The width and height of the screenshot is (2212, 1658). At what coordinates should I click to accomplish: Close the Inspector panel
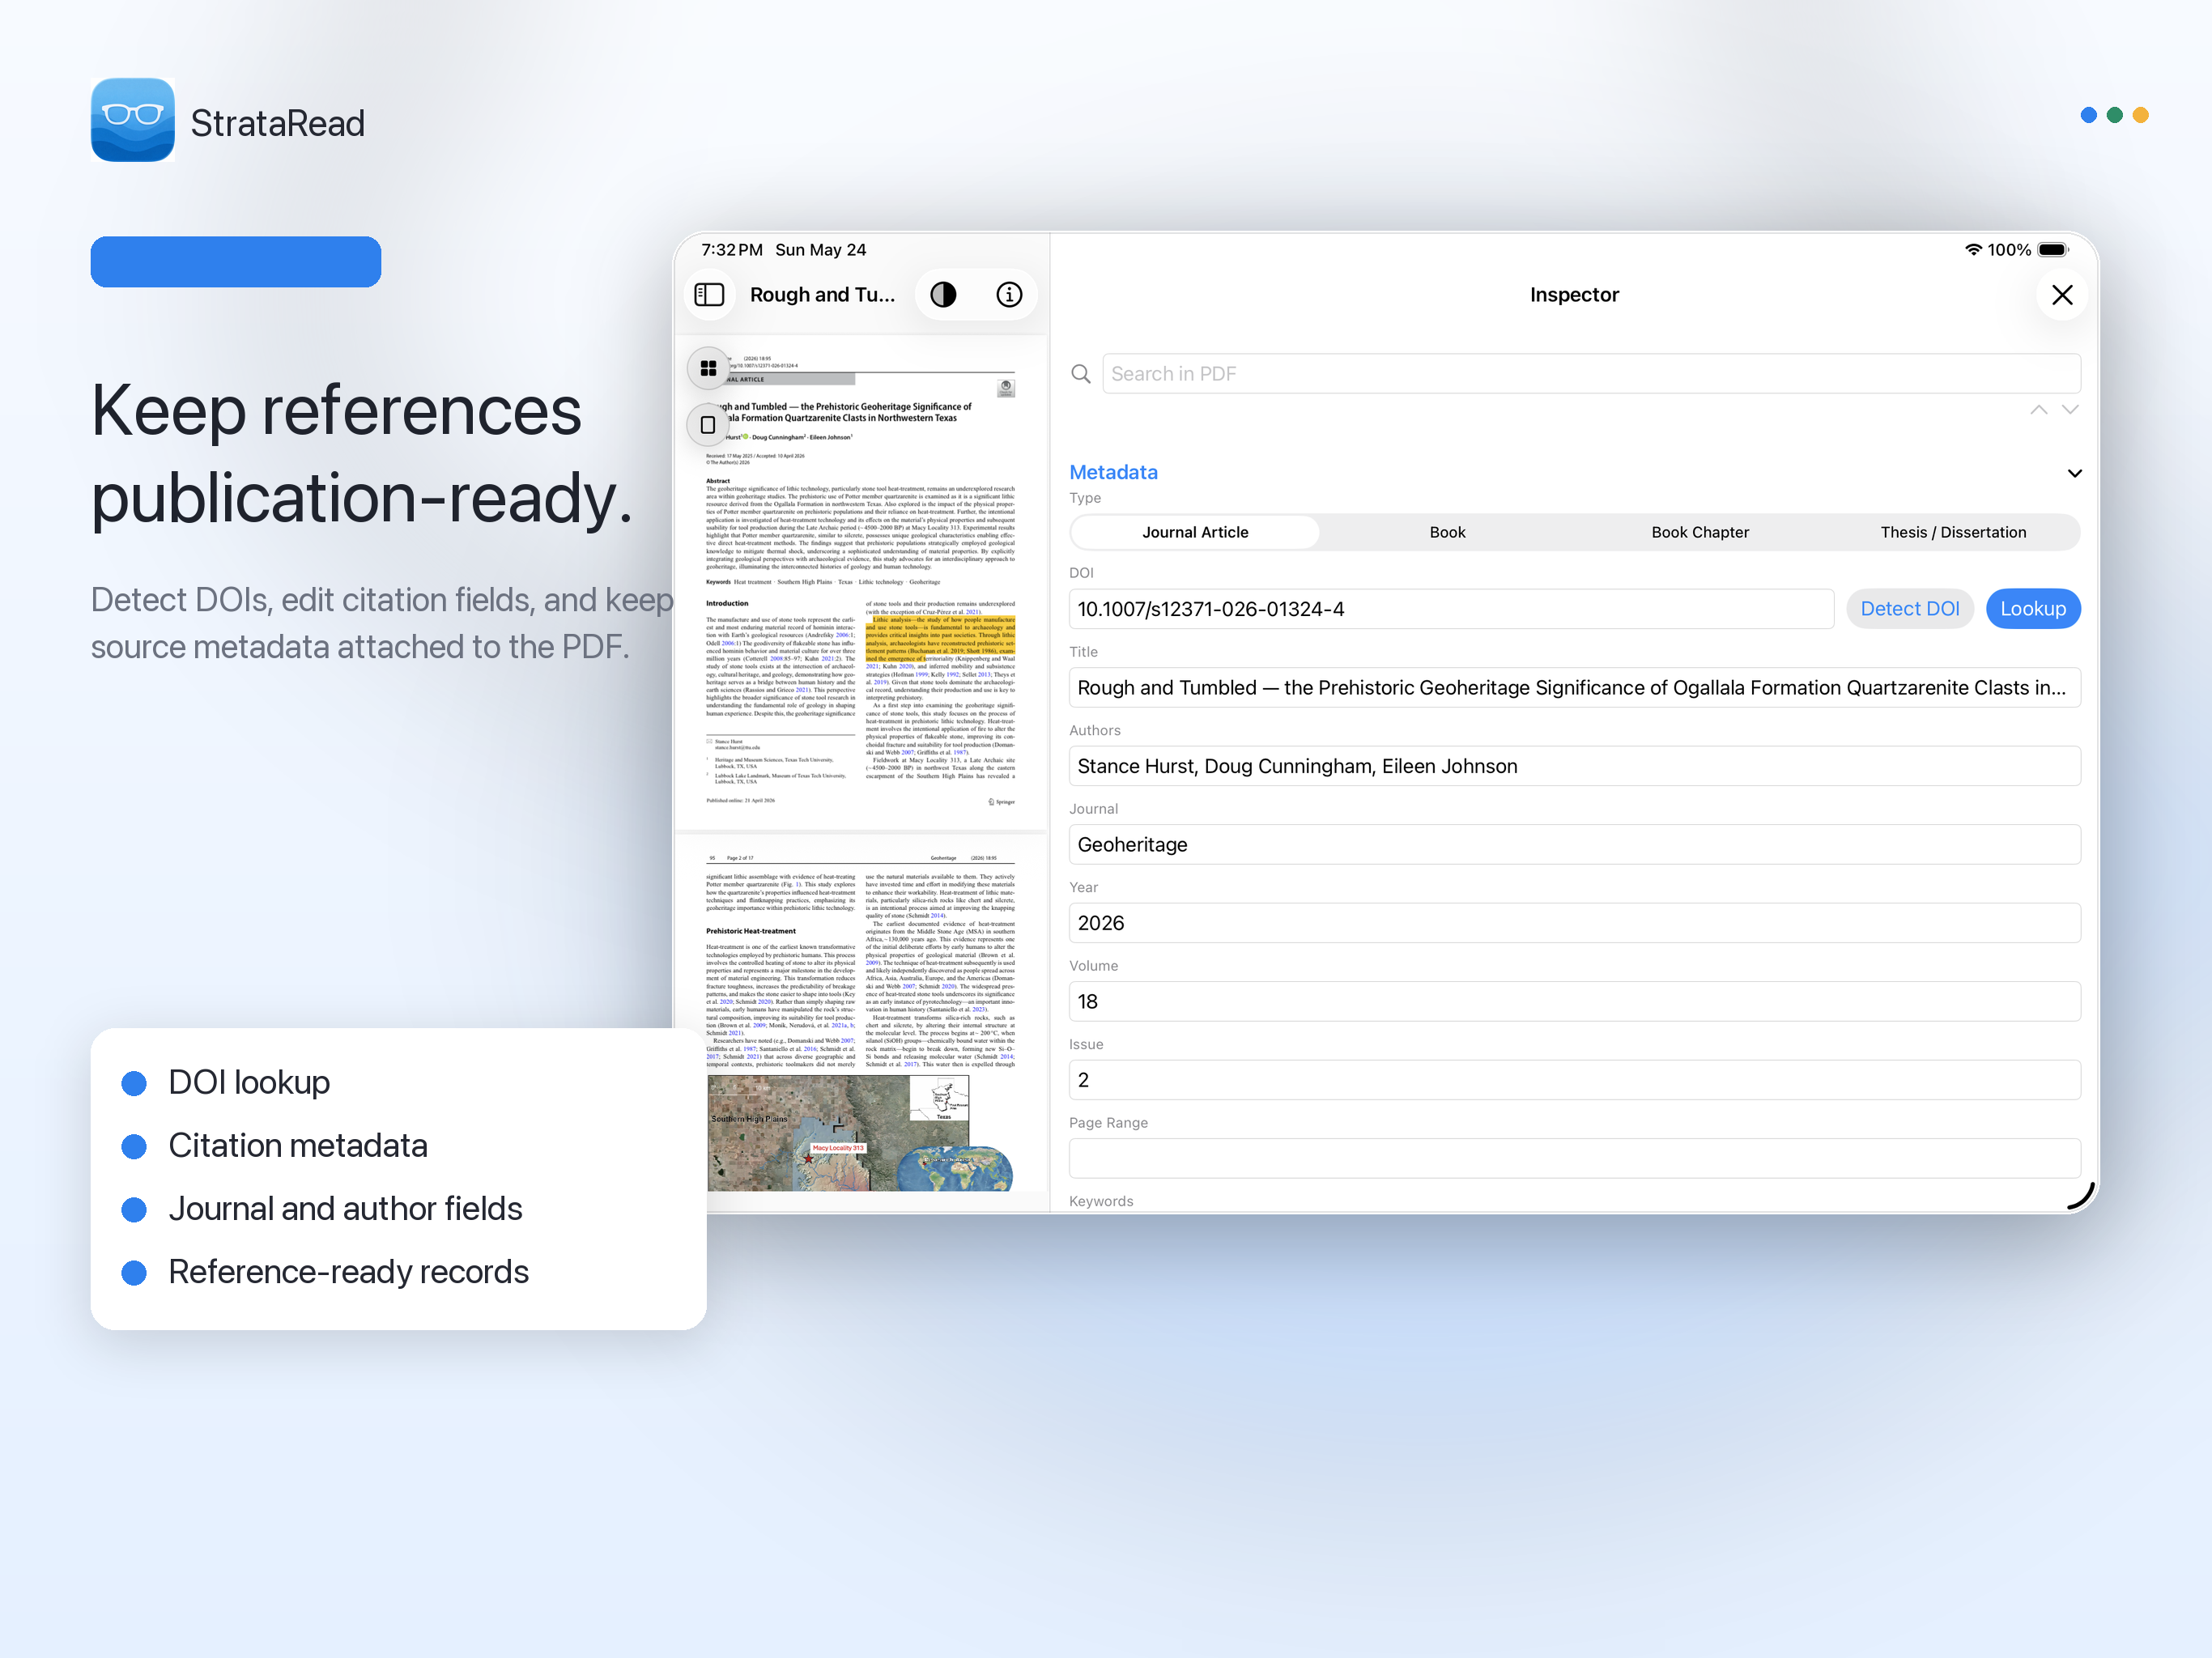coord(2061,295)
